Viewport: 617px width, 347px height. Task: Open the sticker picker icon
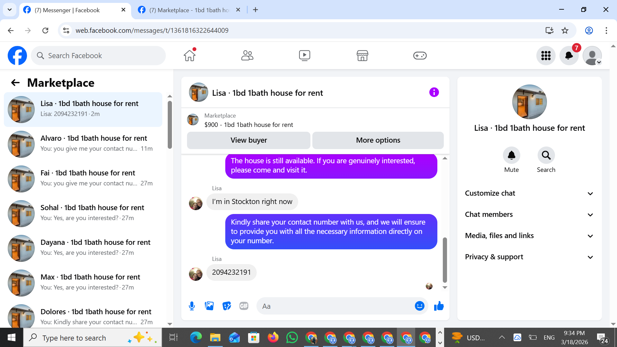(x=227, y=306)
